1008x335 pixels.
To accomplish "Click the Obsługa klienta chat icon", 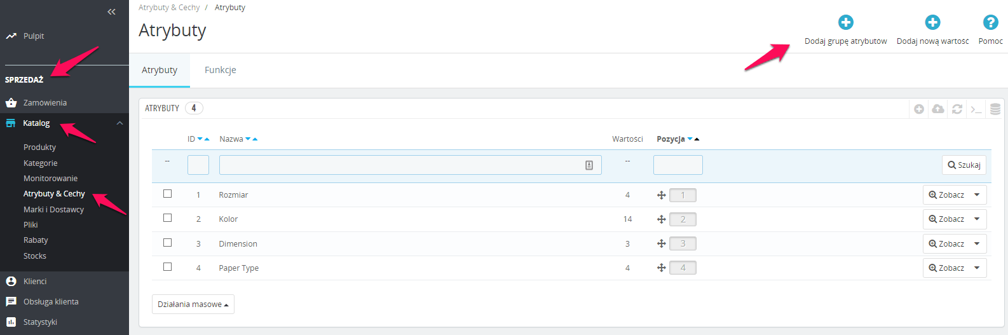I will [x=11, y=301].
